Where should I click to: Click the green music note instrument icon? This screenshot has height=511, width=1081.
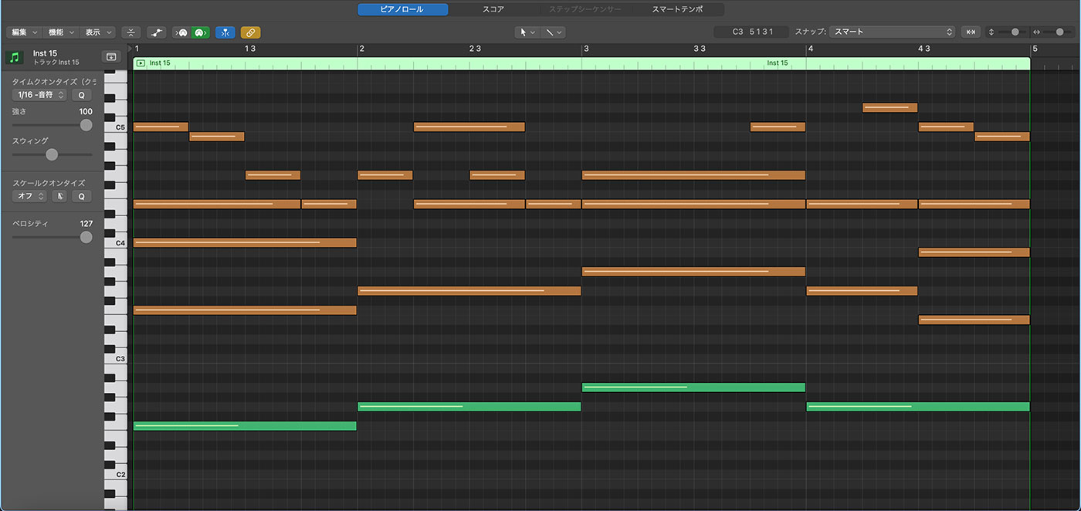click(15, 57)
